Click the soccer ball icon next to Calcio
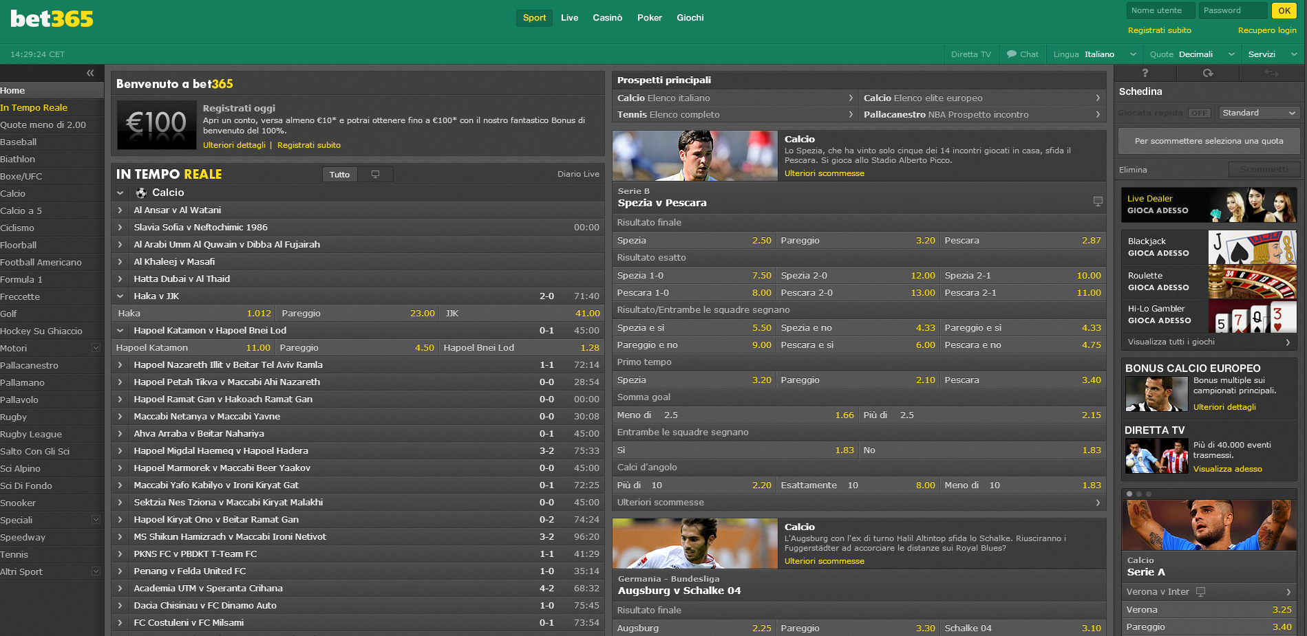Image resolution: width=1307 pixels, height=636 pixels. 141,193
